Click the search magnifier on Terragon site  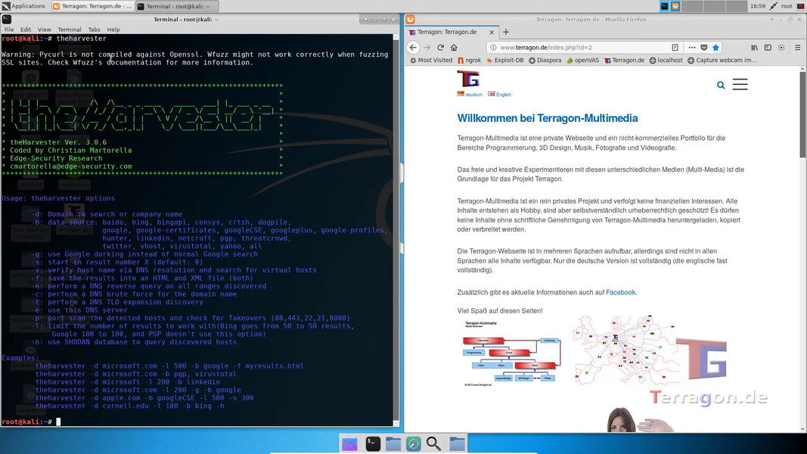pyautogui.click(x=721, y=86)
